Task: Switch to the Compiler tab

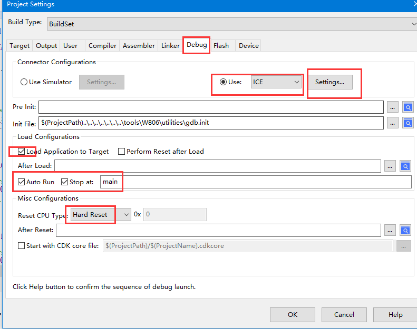Action: [x=102, y=46]
